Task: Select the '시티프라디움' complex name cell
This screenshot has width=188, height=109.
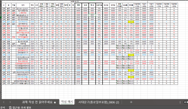Action: point(23,35)
